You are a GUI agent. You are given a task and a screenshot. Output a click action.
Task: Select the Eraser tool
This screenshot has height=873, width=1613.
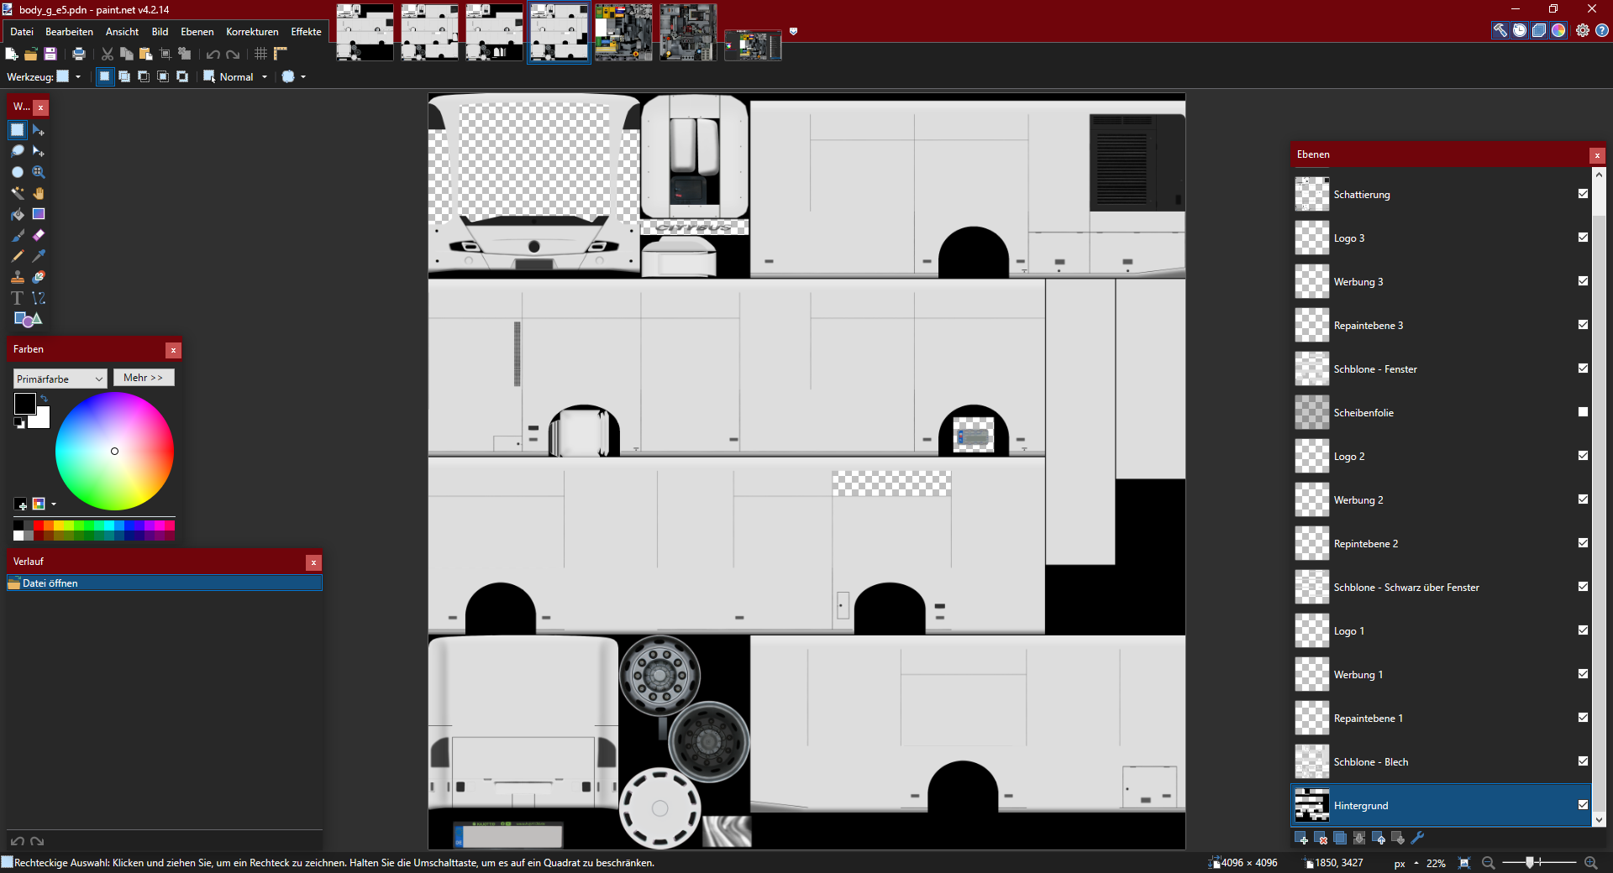(x=39, y=235)
